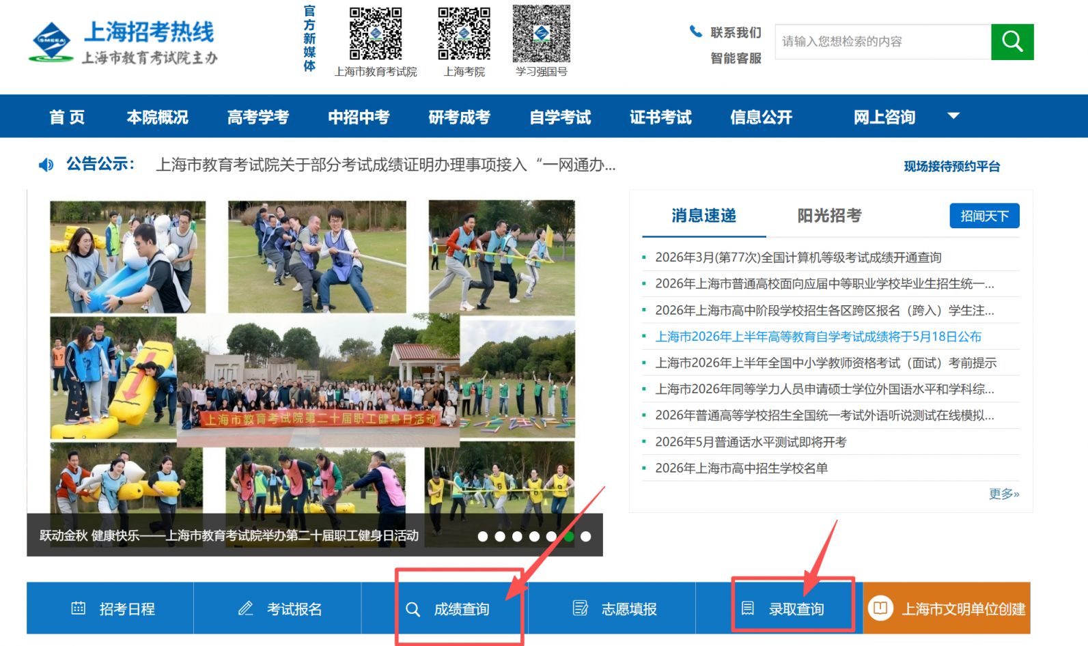Select the third carousel slide dot
This screenshot has height=646, width=1088.
click(x=517, y=537)
